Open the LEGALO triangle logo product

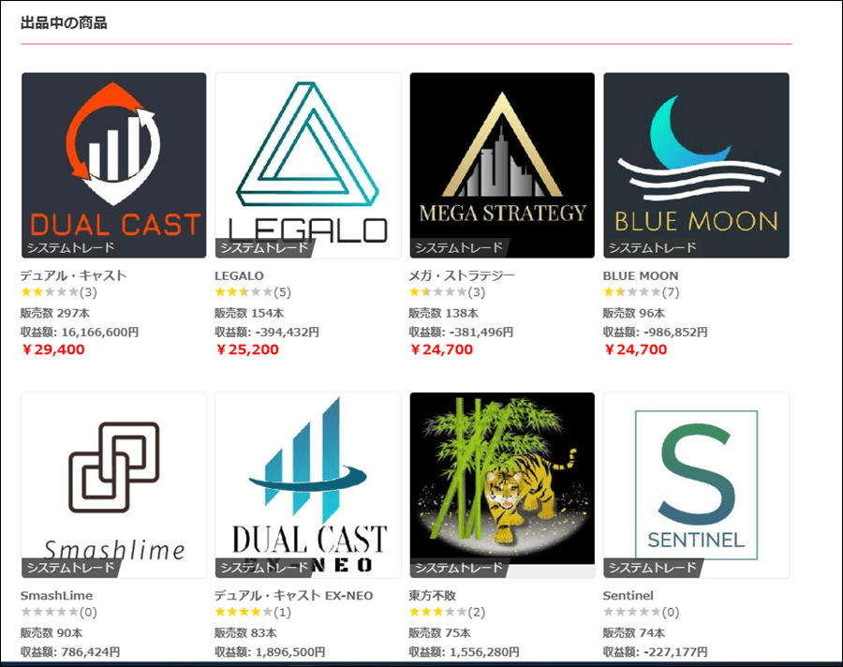coord(308,166)
